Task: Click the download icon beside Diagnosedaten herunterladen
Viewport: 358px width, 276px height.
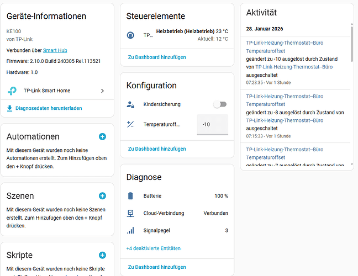Action: [9, 108]
